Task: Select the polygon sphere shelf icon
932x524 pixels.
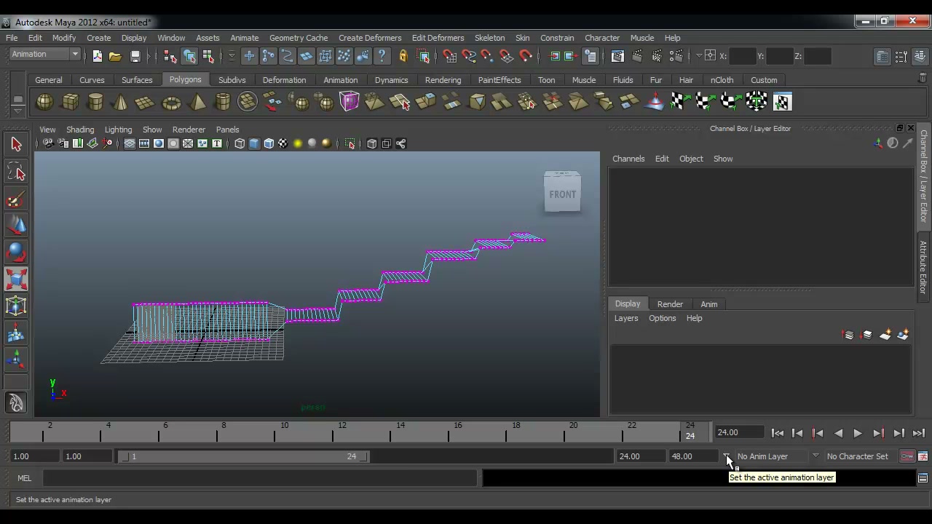Action: (x=44, y=102)
